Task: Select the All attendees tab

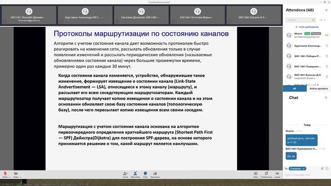Action: click(294, 88)
